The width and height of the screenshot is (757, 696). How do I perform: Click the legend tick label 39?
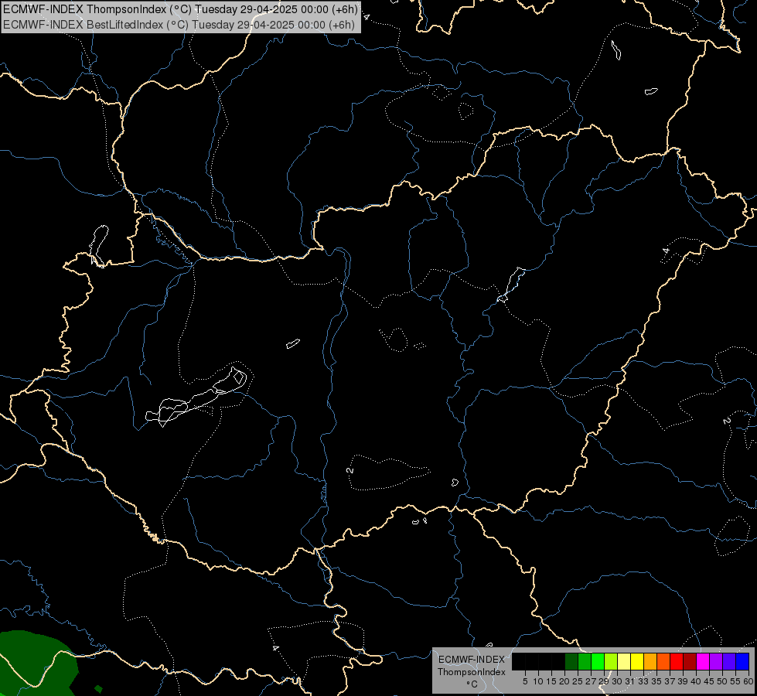click(683, 681)
